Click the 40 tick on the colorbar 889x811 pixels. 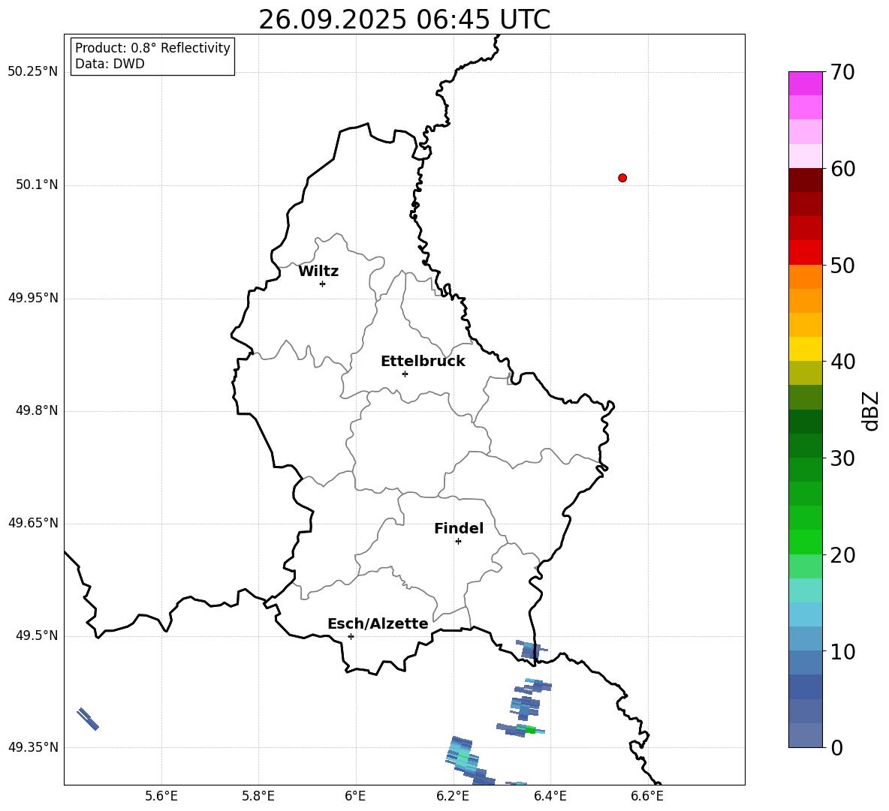click(842, 362)
